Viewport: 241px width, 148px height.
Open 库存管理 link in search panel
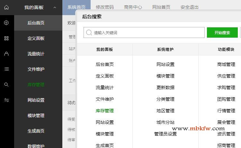point(105,111)
